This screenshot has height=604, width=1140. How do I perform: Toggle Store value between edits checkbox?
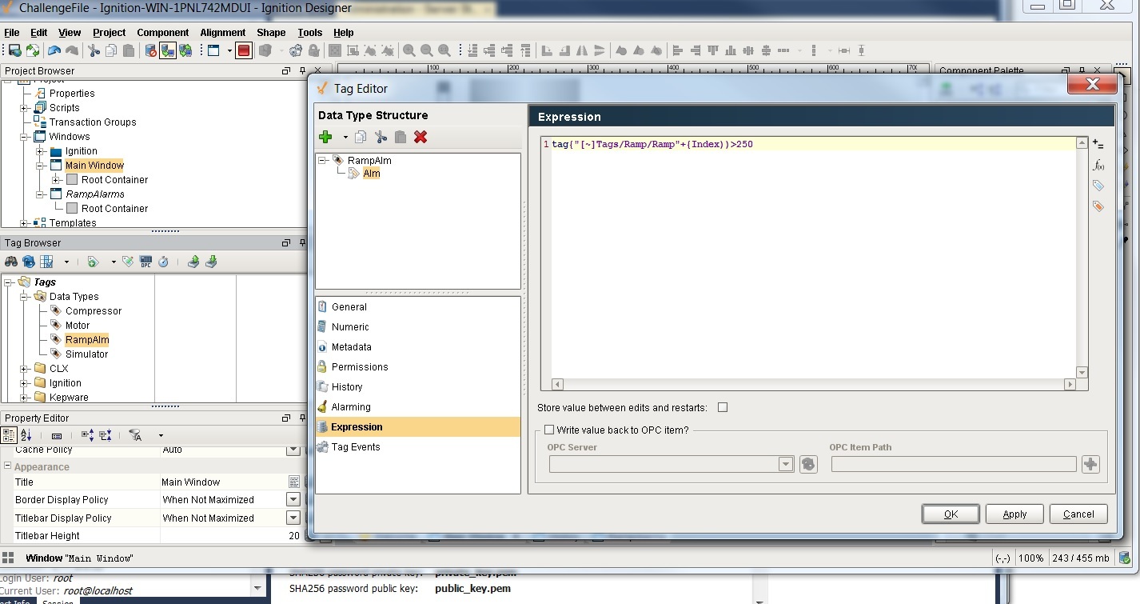[x=723, y=407]
